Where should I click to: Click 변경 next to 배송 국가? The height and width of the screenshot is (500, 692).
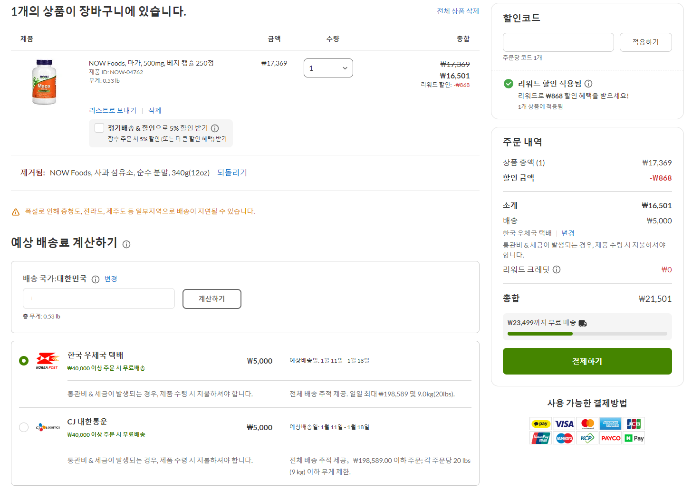[x=111, y=279]
